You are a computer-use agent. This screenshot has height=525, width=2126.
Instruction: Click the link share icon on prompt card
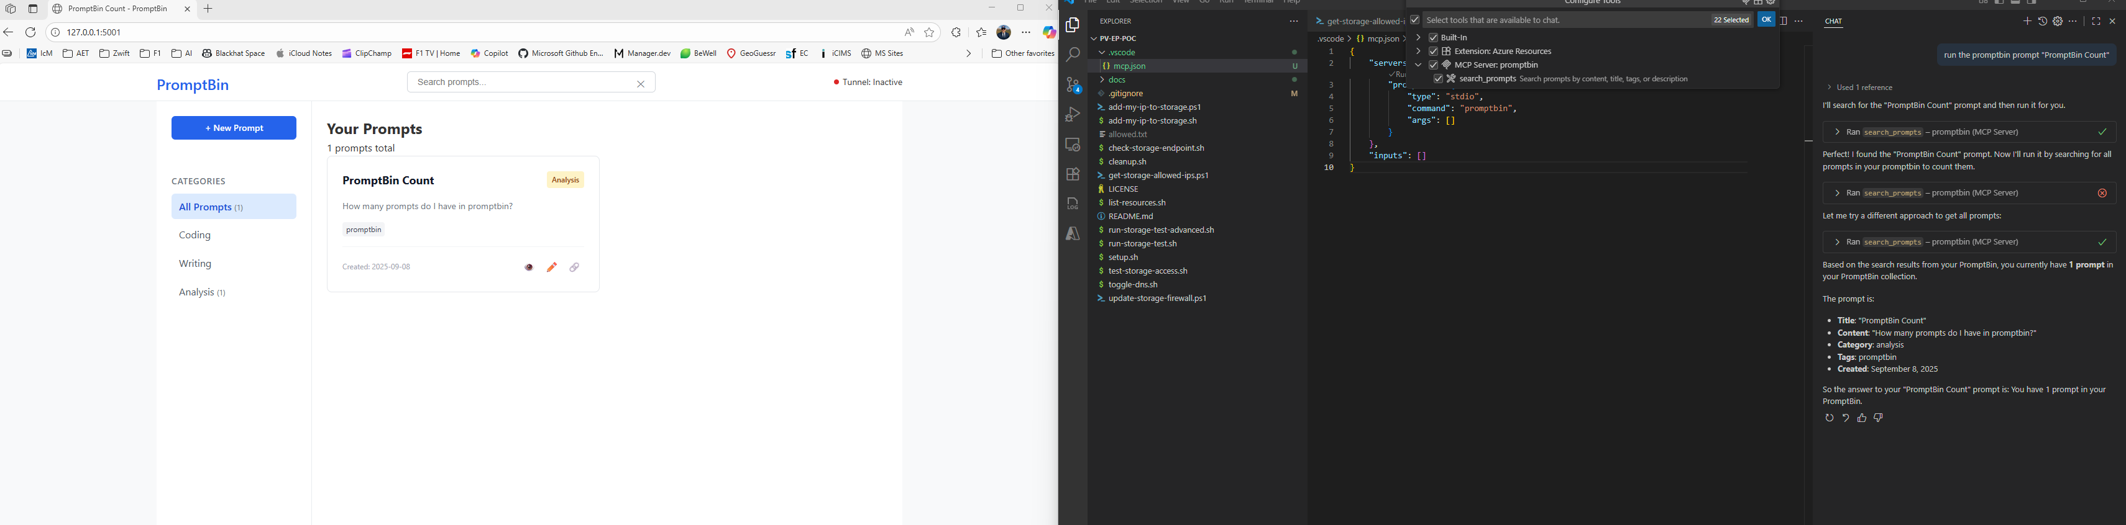coord(574,267)
